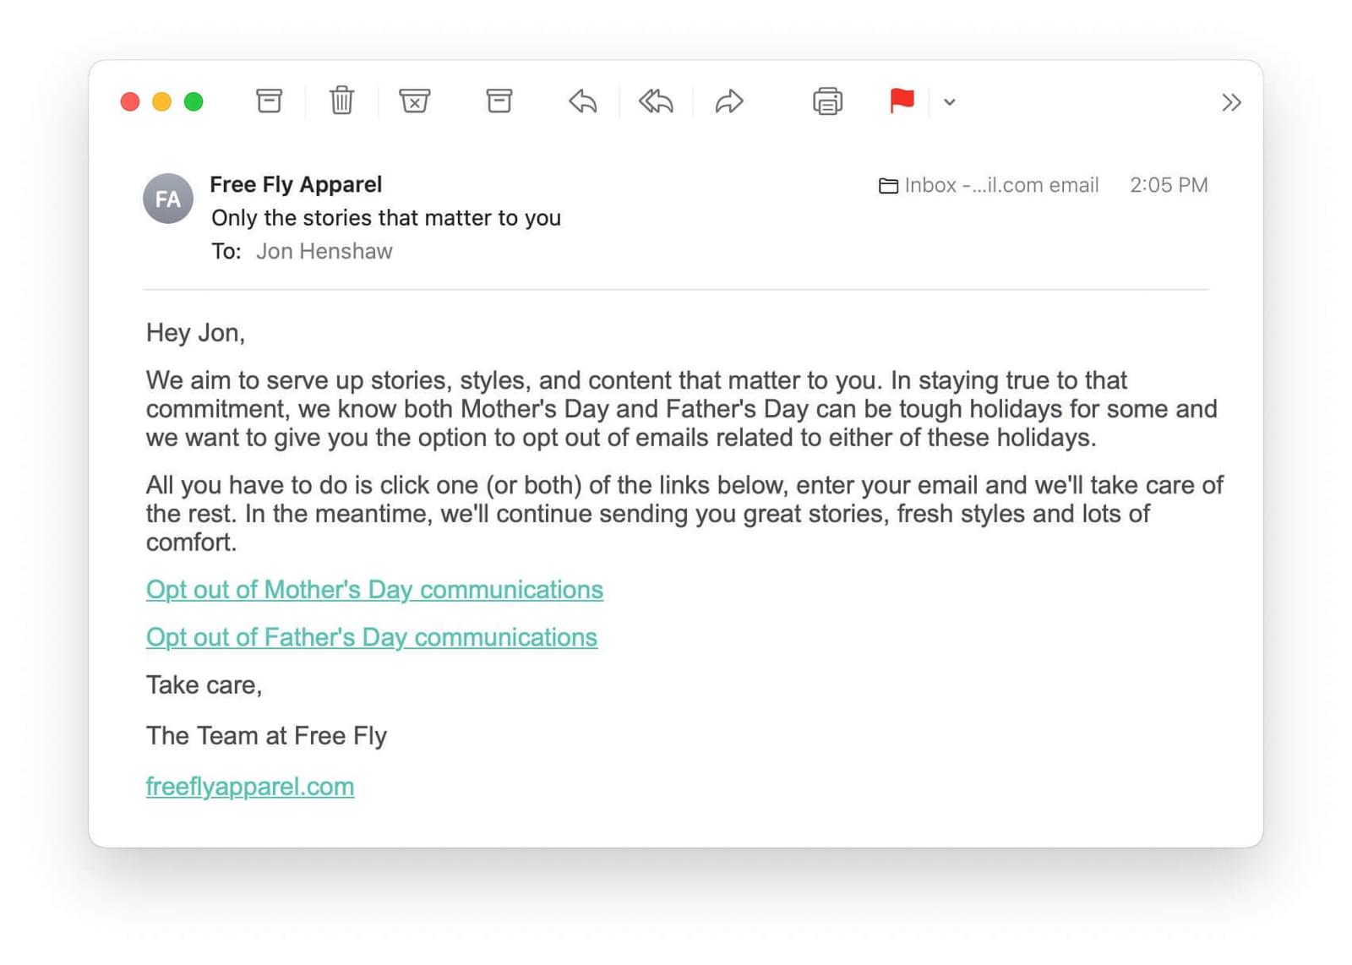Viewport: 1352px width, 965px height.
Task: Reply to the email
Action: [582, 101]
